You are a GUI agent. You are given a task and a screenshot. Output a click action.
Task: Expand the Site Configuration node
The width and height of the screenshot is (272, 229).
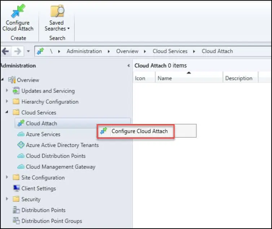[x=7, y=177]
